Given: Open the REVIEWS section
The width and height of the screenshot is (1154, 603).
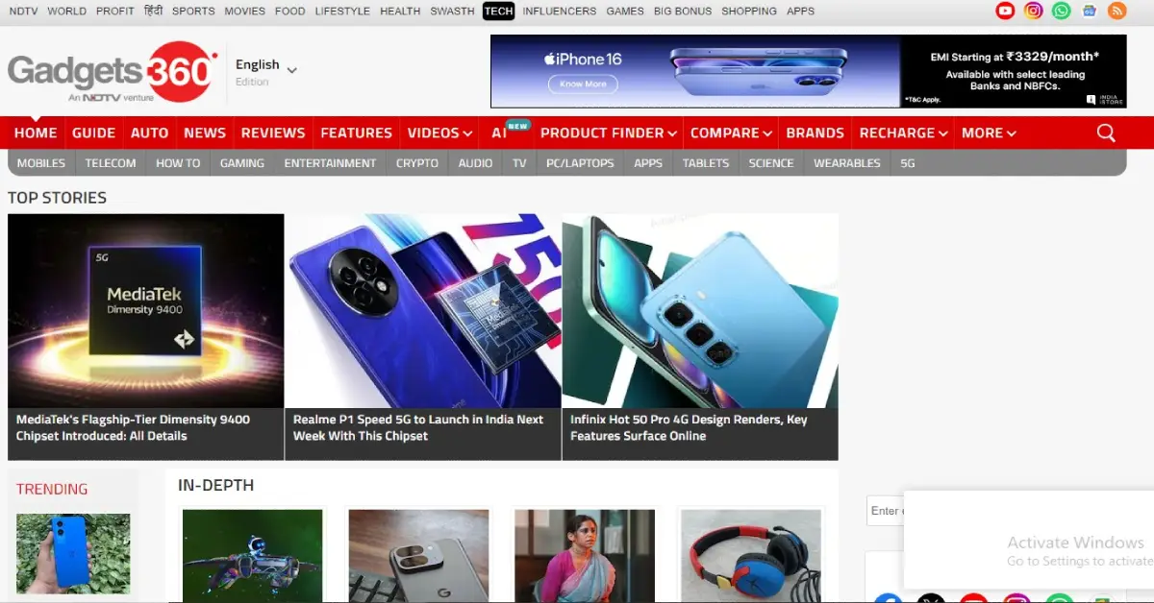Looking at the screenshot, I should [x=273, y=133].
